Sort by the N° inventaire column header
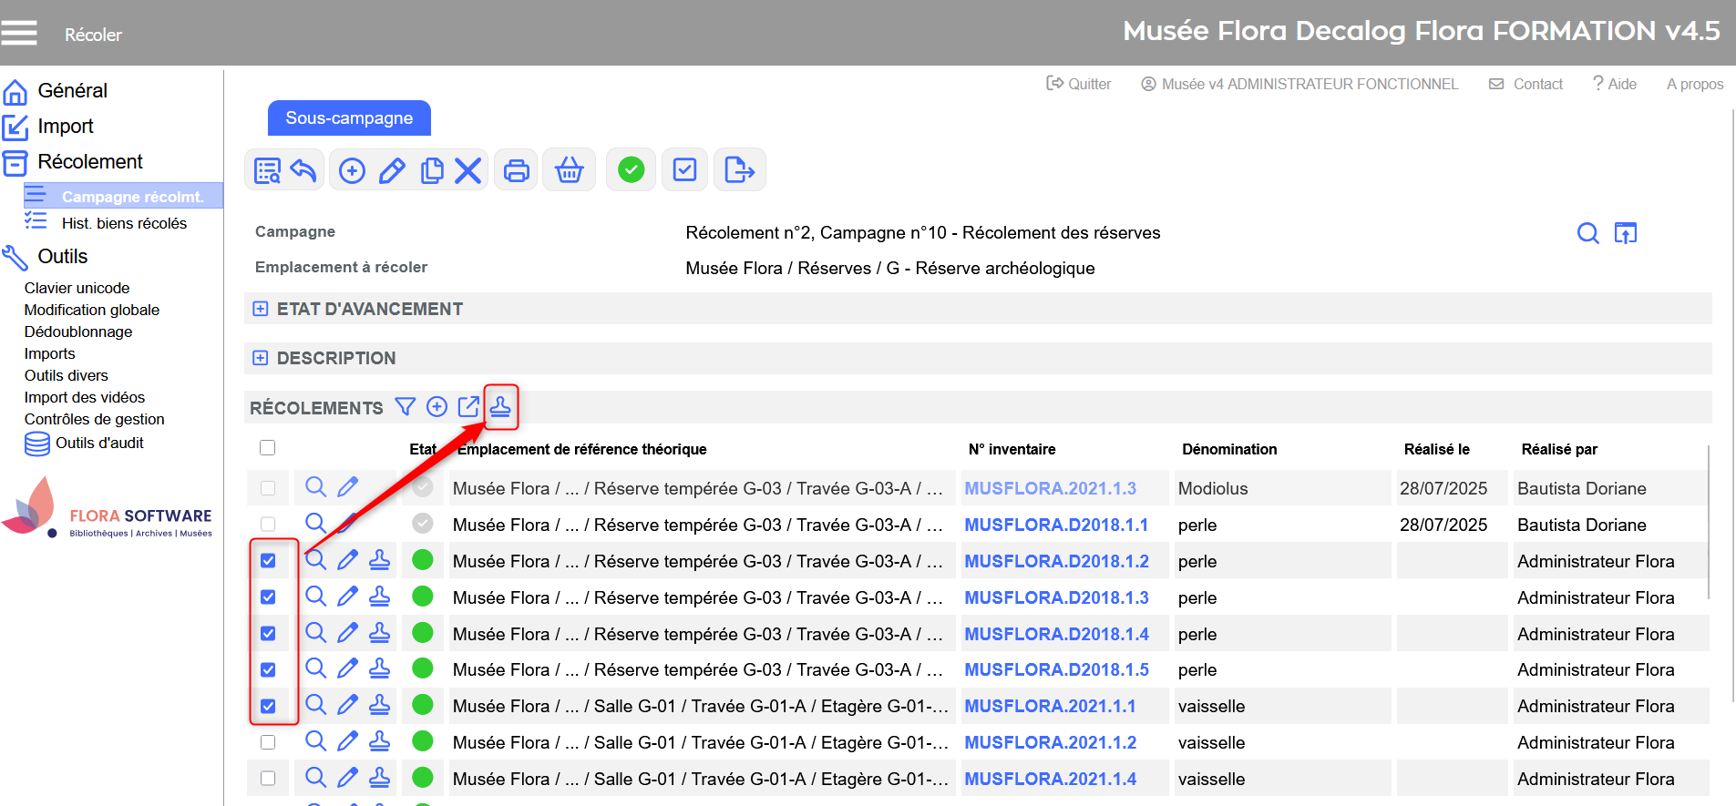The height and width of the screenshot is (806, 1736). coord(1012,449)
